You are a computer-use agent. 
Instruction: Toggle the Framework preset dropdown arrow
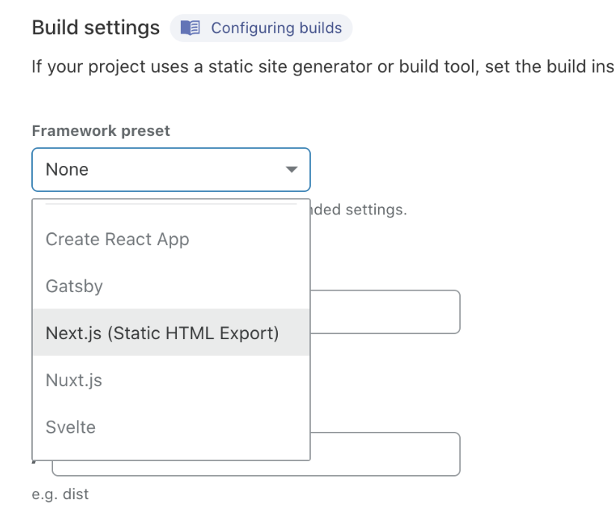(291, 170)
